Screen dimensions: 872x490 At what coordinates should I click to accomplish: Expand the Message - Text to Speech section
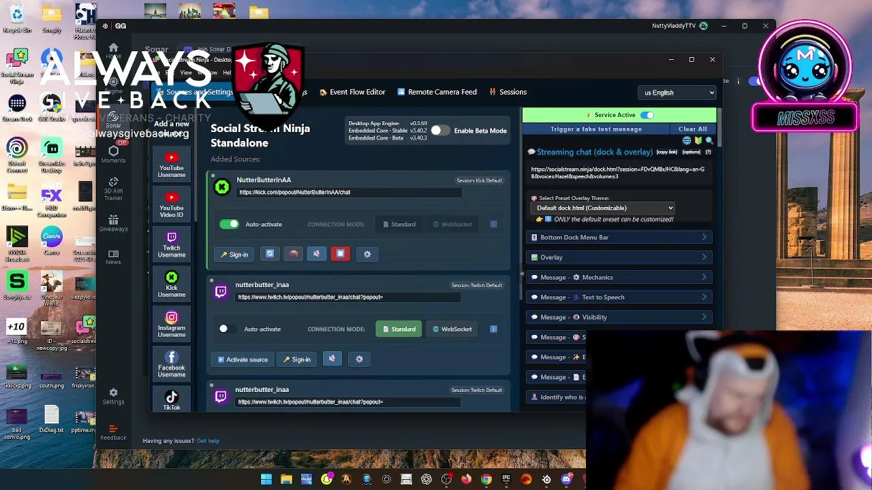click(x=619, y=297)
